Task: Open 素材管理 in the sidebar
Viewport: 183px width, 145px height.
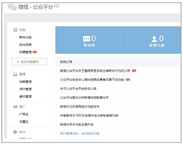Action: [25, 97]
